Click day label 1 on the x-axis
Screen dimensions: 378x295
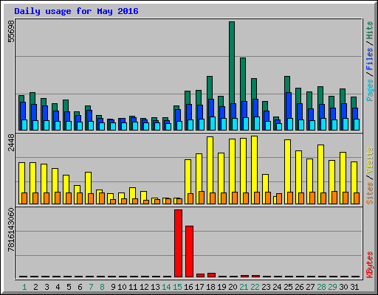point(24,287)
